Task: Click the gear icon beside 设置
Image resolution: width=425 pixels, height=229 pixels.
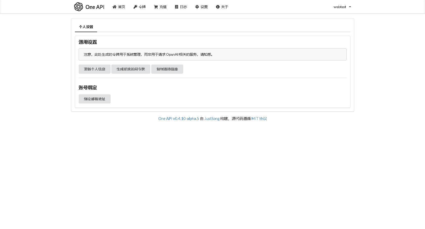Action: pos(197,7)
